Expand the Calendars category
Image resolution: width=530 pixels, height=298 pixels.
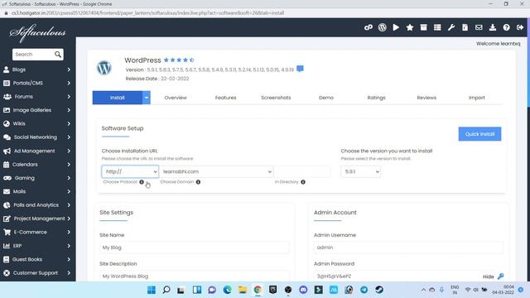(x=37, y=165)
